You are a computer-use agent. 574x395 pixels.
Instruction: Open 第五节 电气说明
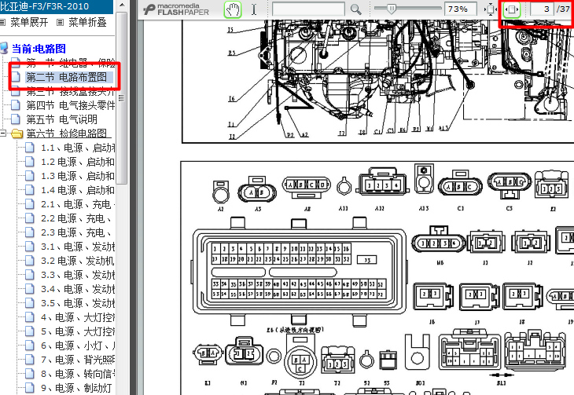pyautogui.click(x=61, y=119)
